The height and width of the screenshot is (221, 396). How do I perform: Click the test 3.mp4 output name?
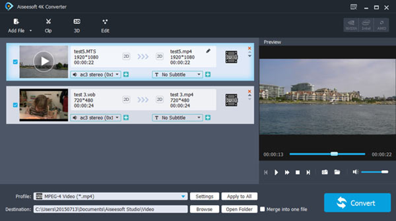click(182, 95)
